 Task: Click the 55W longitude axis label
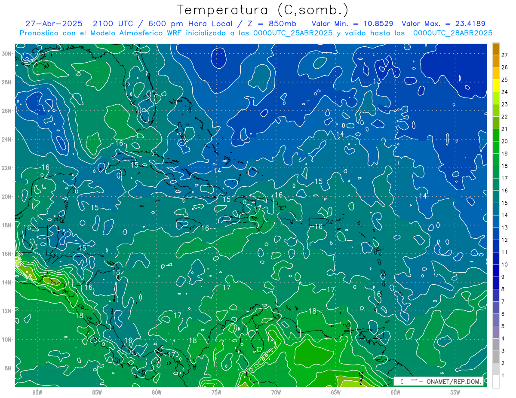pos(455,392)
